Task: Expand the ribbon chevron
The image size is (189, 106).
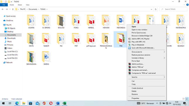Action: pos(184,5)
